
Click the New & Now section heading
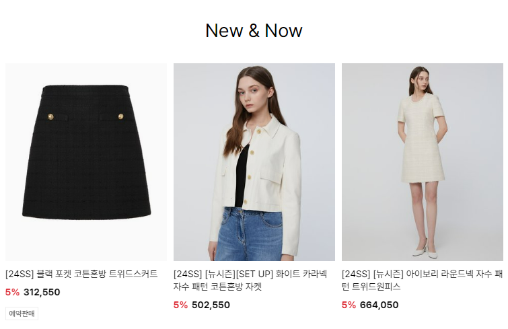pos(254,31)
